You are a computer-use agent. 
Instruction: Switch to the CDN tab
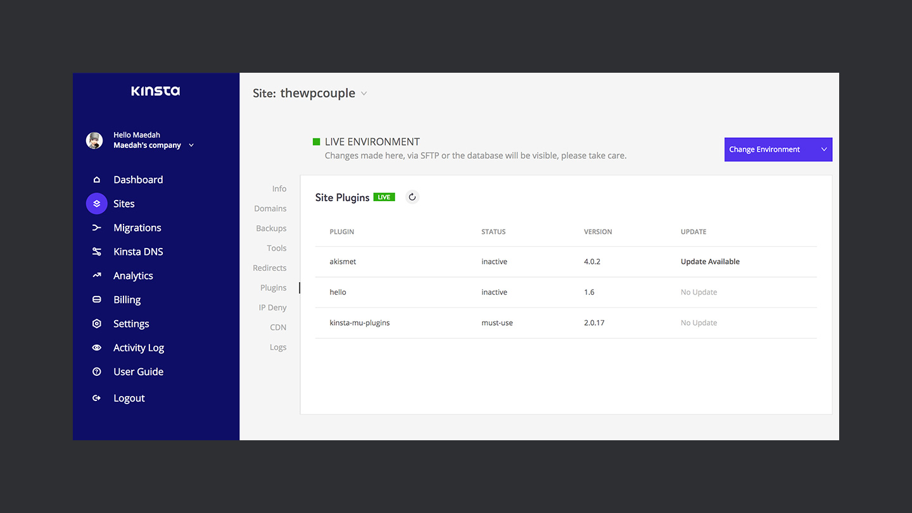(278, 328)
